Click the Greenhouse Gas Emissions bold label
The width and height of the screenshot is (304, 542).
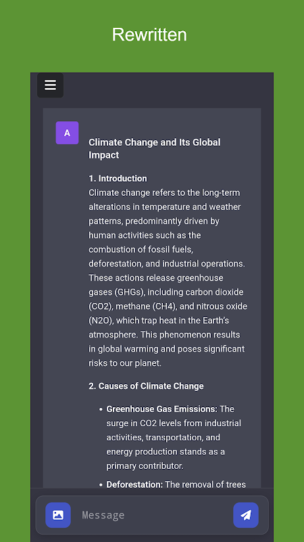161,409
